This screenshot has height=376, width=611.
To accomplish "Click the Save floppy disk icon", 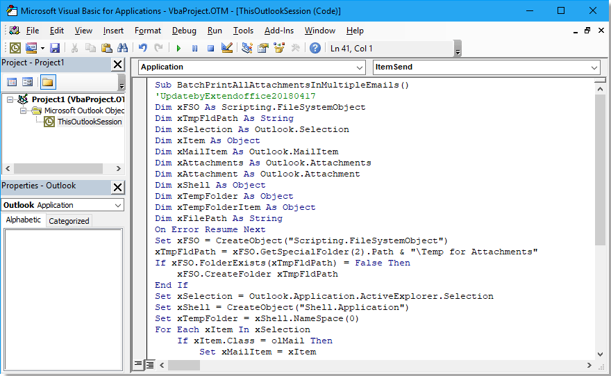I will click(55, 48).
